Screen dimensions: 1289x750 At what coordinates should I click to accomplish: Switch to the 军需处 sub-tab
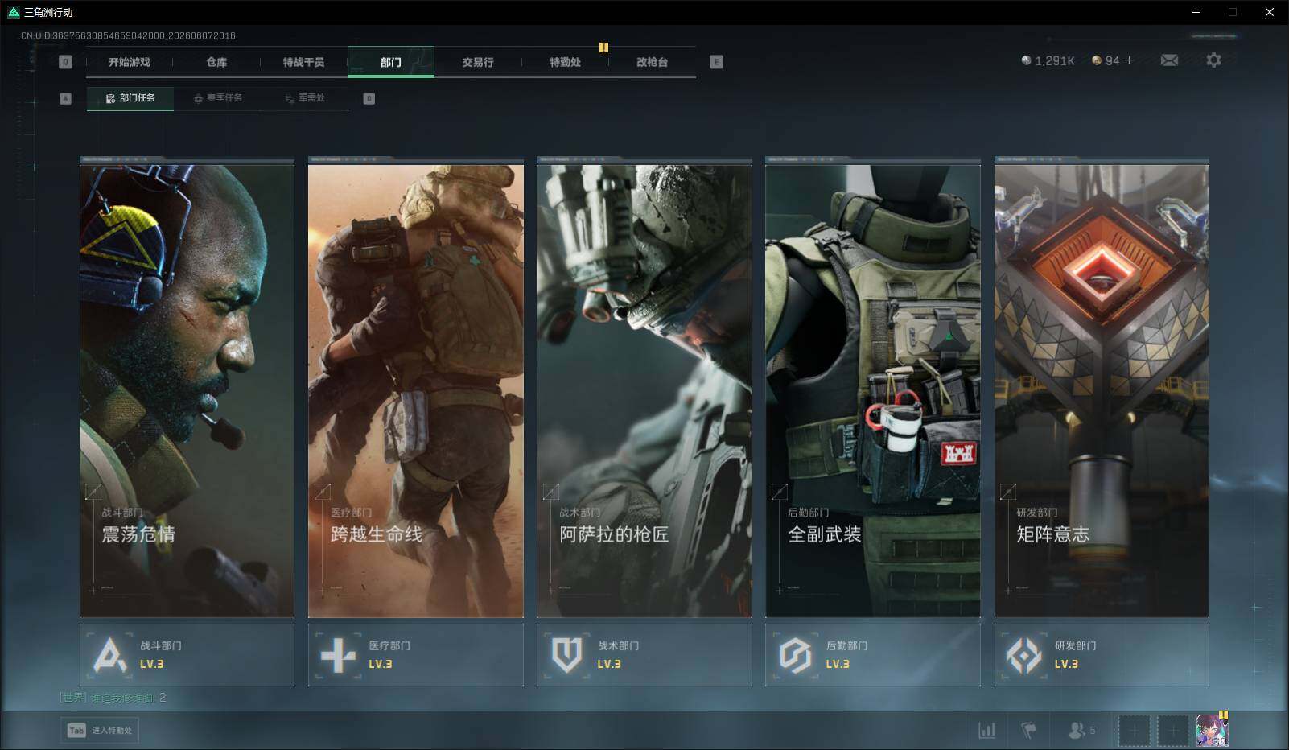click(x=305, y=98)
